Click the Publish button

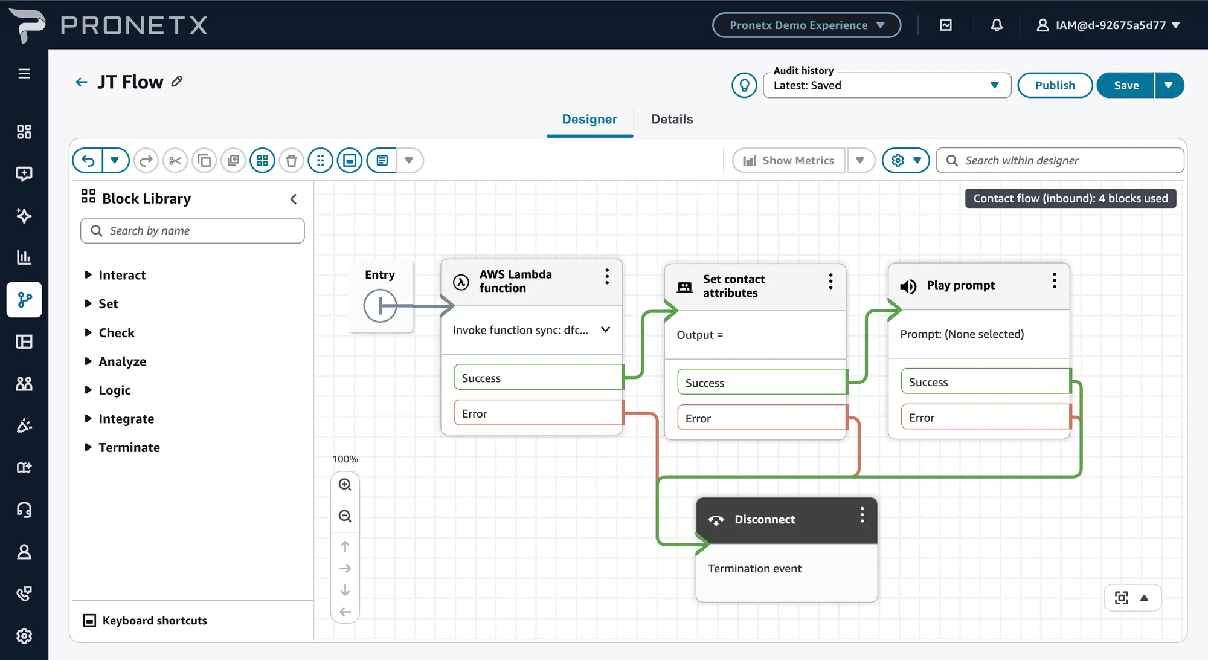1055,85
